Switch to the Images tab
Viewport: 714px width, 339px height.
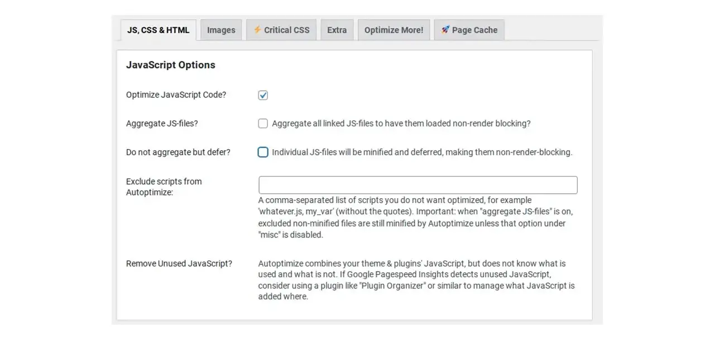(x=221, y=30)
